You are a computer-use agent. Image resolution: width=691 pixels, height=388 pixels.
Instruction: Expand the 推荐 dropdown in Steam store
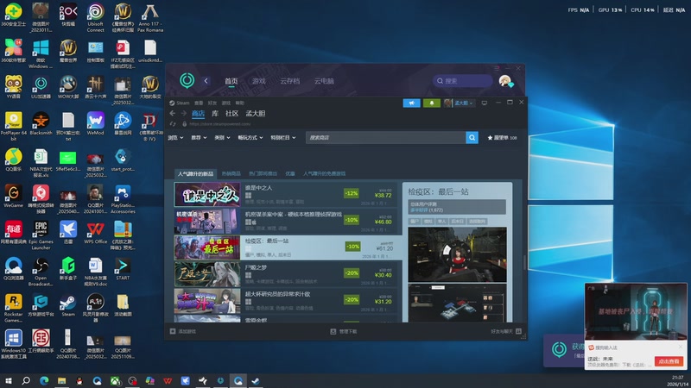coord(199,138)
